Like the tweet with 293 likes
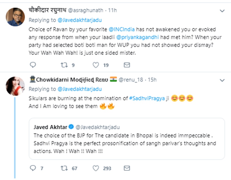 [96, 168]
